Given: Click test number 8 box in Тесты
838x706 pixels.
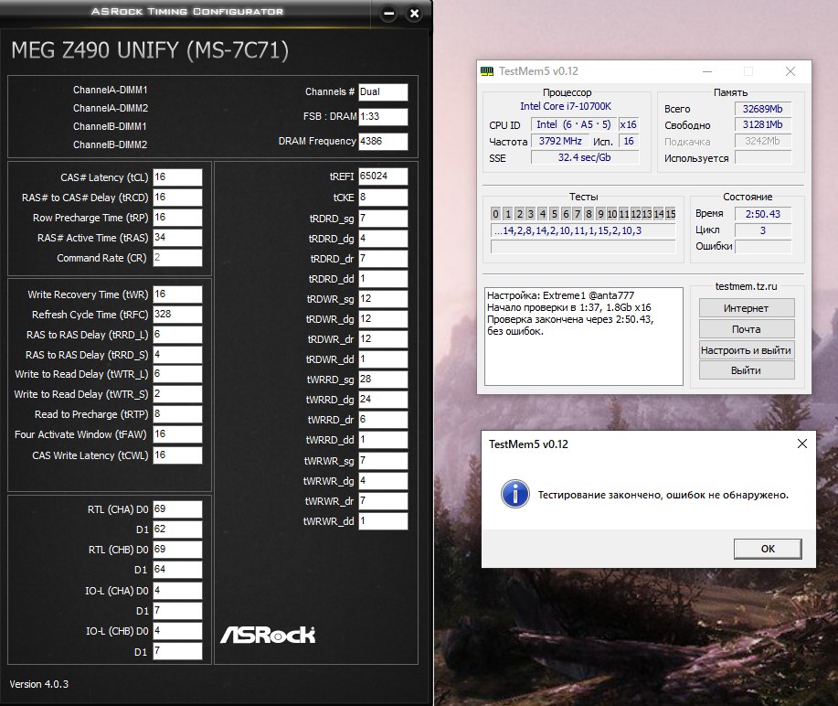Looking at the screenshot, I should (589, 214).
